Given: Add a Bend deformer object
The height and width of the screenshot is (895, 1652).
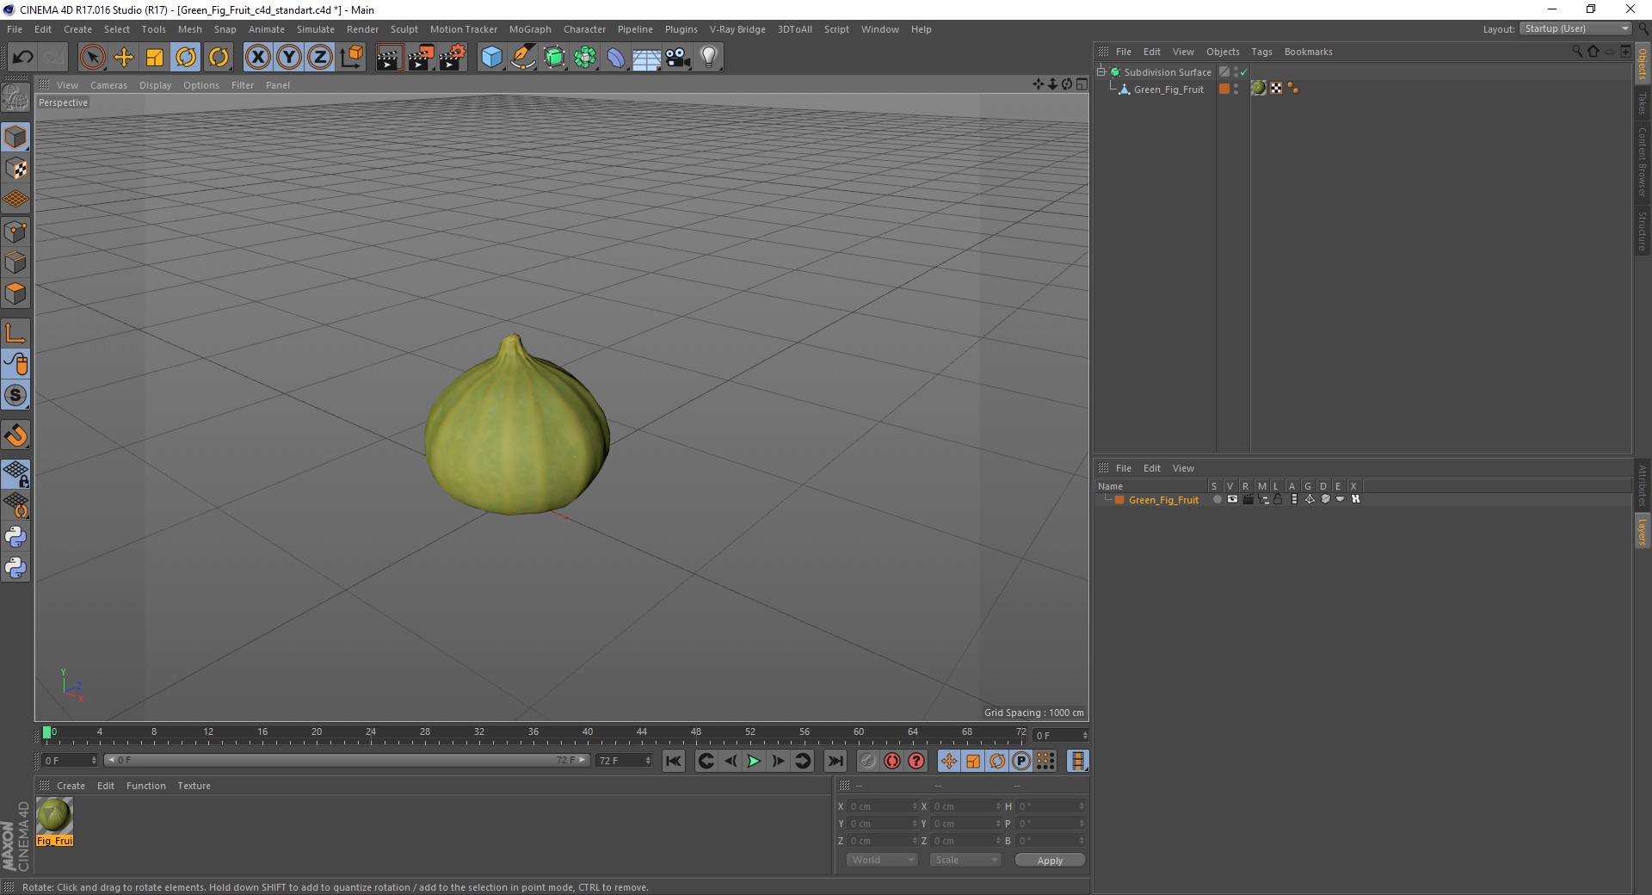Looking at the screenshot, I should (x=616, y=58).
